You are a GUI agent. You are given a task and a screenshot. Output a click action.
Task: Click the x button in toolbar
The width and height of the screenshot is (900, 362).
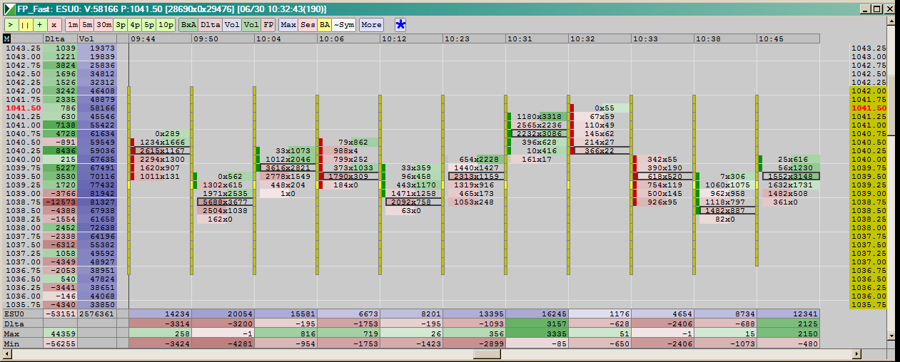coord(54,24)
